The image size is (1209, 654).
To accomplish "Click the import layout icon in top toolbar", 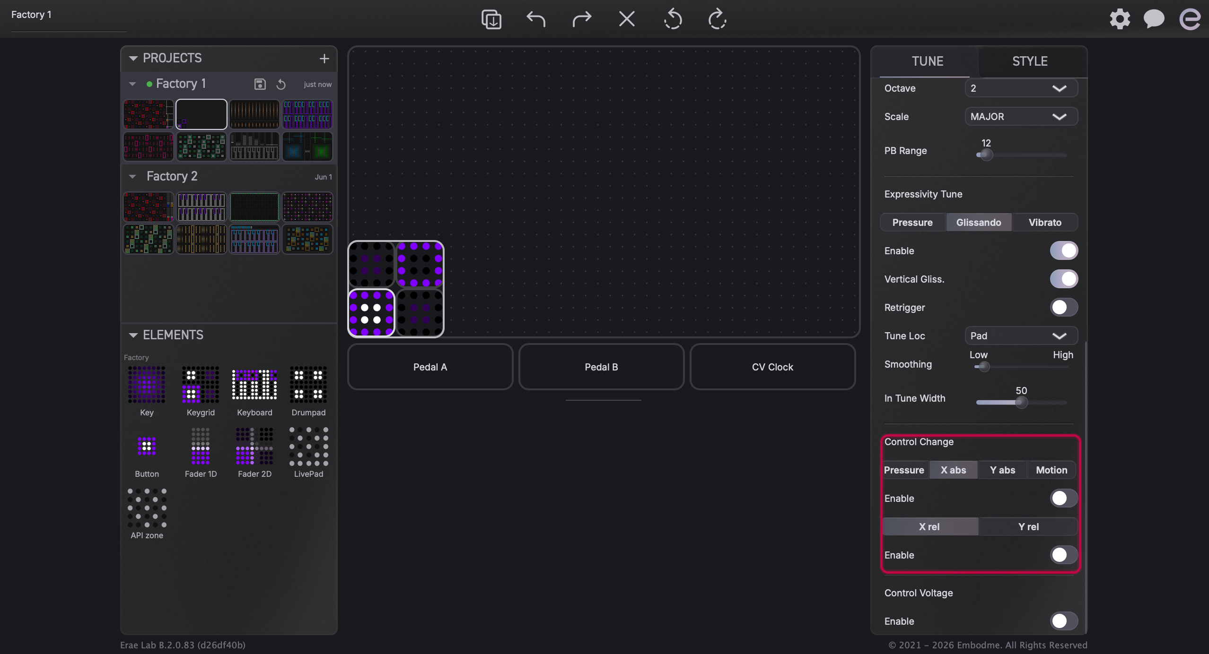I will [x=491, y=19].
